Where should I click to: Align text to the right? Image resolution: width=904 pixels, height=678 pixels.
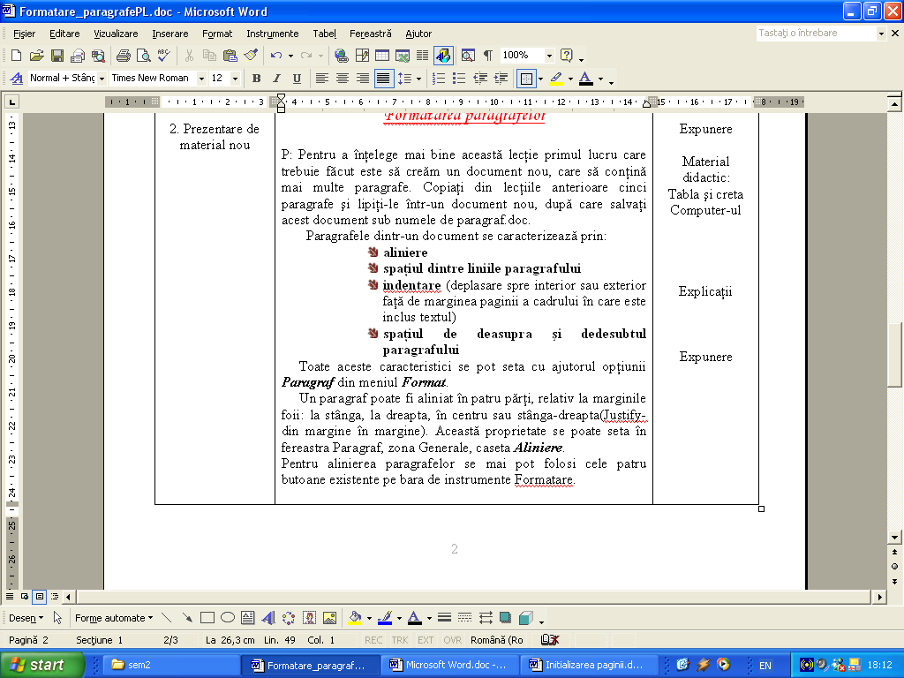363,79
